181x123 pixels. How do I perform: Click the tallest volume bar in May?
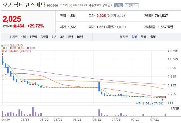[33, 112]
